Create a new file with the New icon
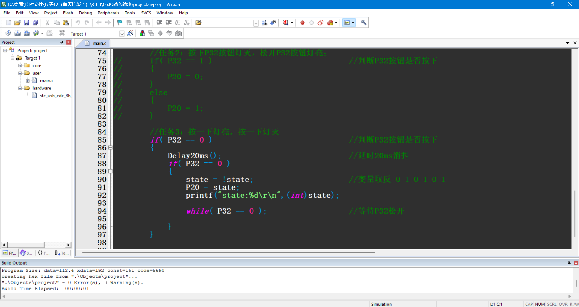Screen dimensions: 579x307 [x=8, y=23]
